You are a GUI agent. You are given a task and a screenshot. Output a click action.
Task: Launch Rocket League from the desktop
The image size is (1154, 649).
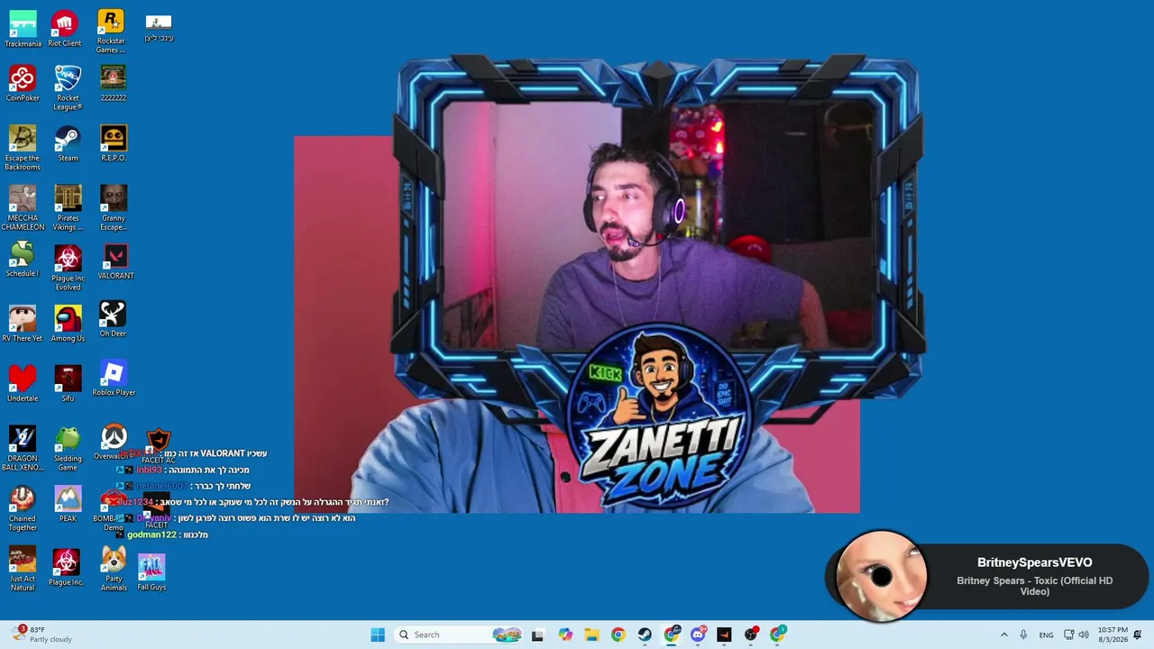[68, 88]
